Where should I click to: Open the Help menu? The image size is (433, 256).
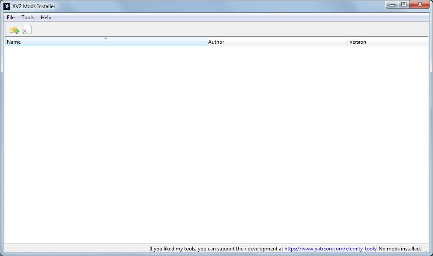[x=46, y=18]
